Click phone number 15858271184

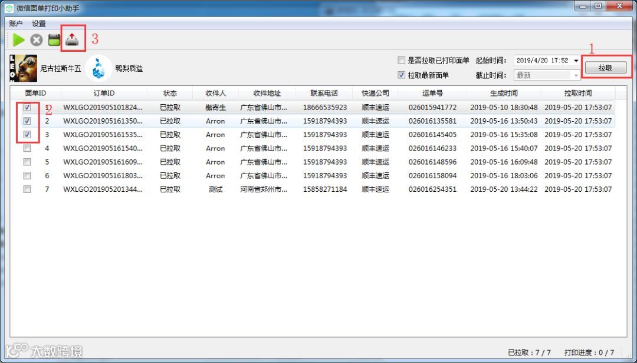(325, 189)
